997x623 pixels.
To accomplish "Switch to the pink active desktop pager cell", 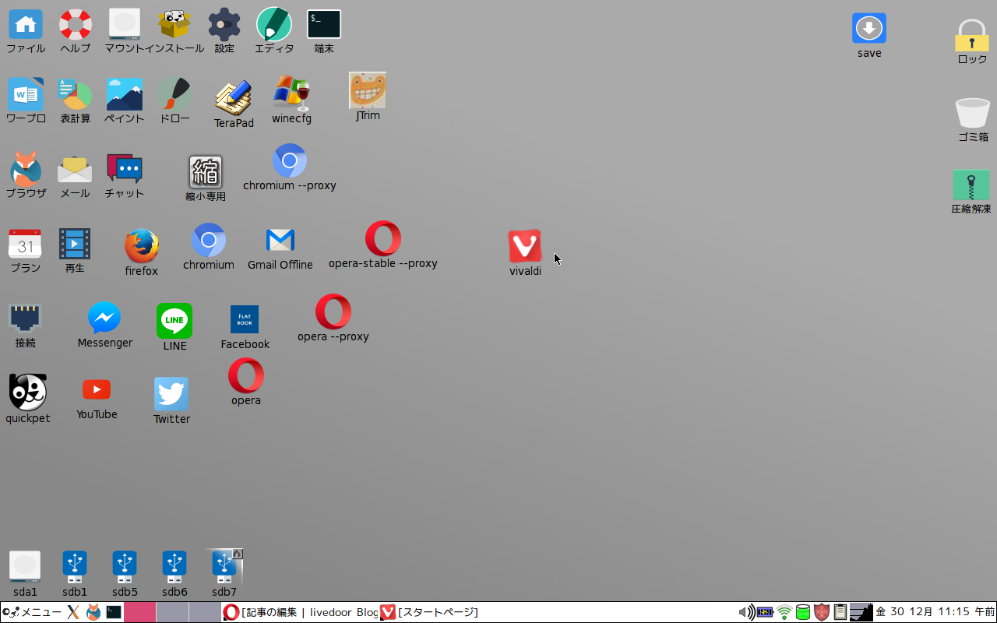I will 139,612.
